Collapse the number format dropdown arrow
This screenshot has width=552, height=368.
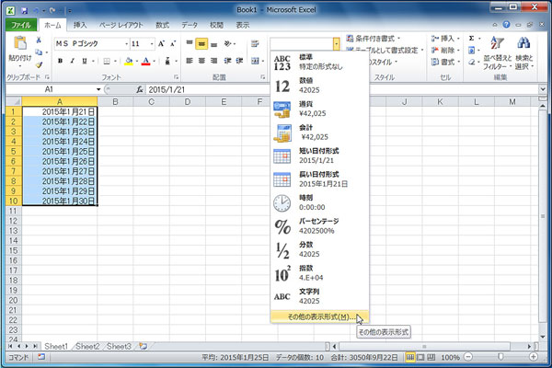(338, 43)
